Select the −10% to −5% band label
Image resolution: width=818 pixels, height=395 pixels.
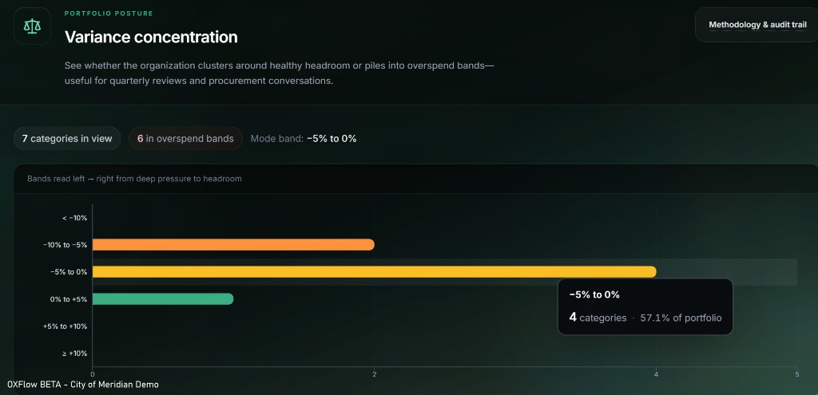66,244
